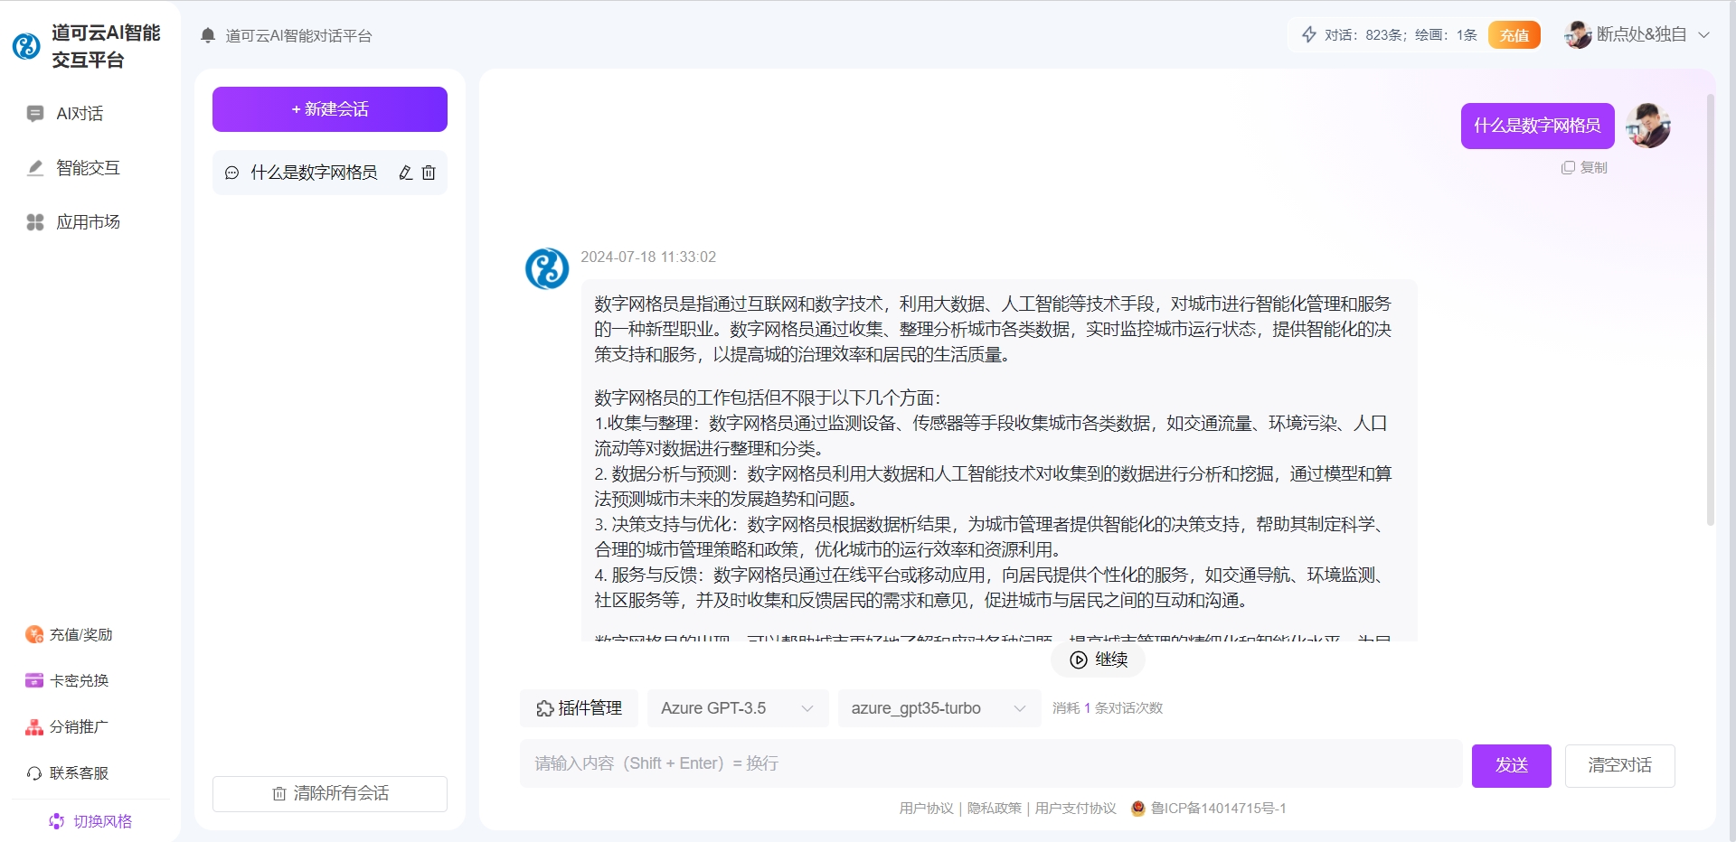Click 继续 to continue the response
Viewport: 1736px width, 842px height.
coord(1098,660)
